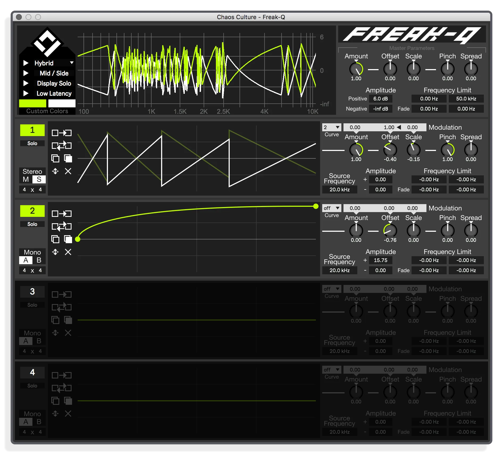Click band 4 copy outlined squares icon
The image size is (503, 455).
(55, 401)
